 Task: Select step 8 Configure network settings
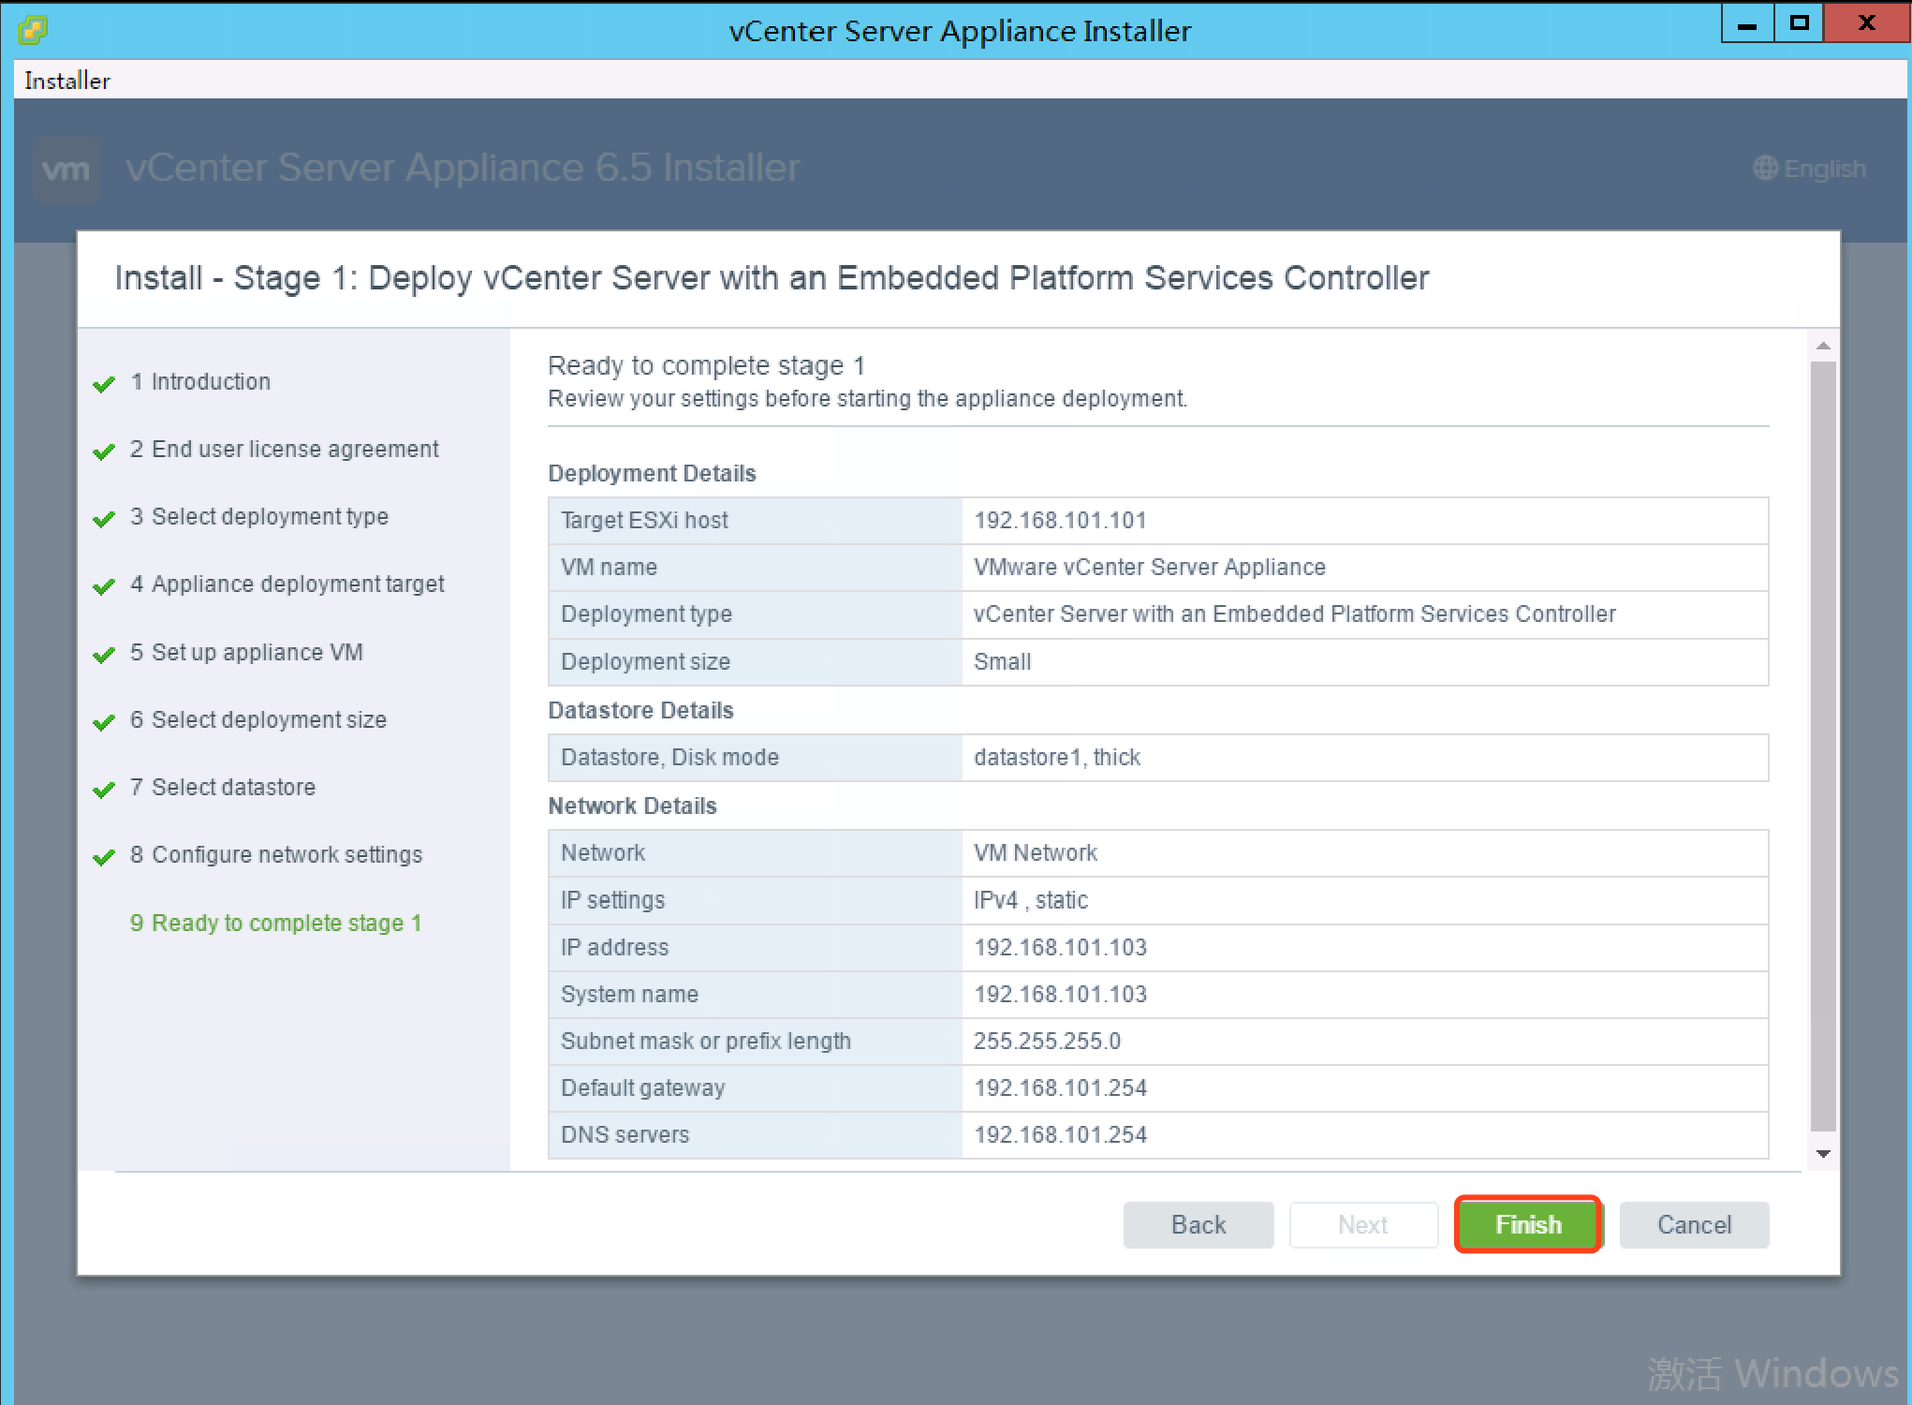(x=276, y=854)
